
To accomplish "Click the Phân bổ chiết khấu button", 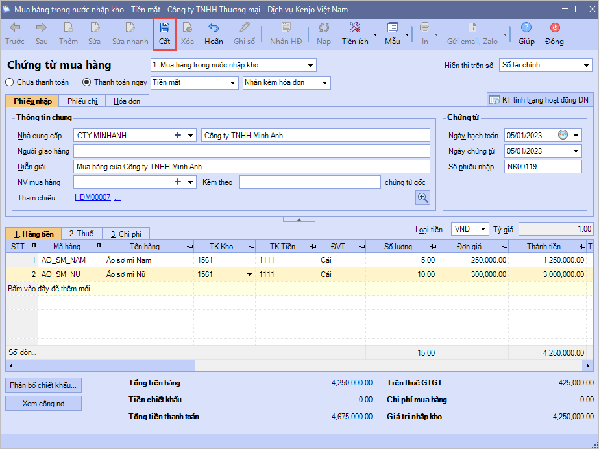I will (x=43, y=385).
